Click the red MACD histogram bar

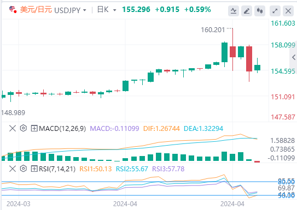[257, 161]
